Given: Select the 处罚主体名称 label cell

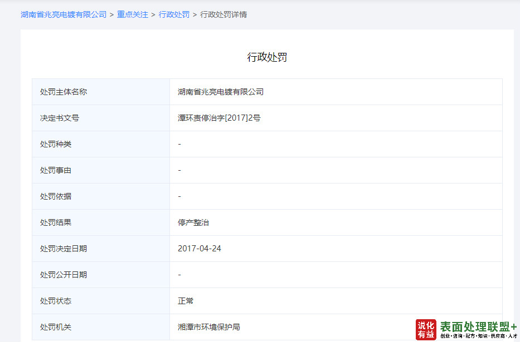Looking at the screenshot, I should [101, 92].
